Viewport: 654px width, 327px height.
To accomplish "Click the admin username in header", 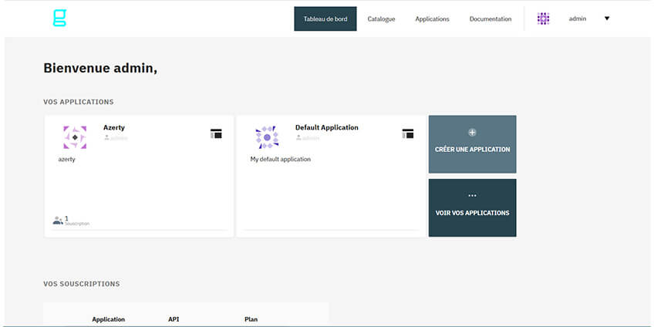I will tap(577, 19).
